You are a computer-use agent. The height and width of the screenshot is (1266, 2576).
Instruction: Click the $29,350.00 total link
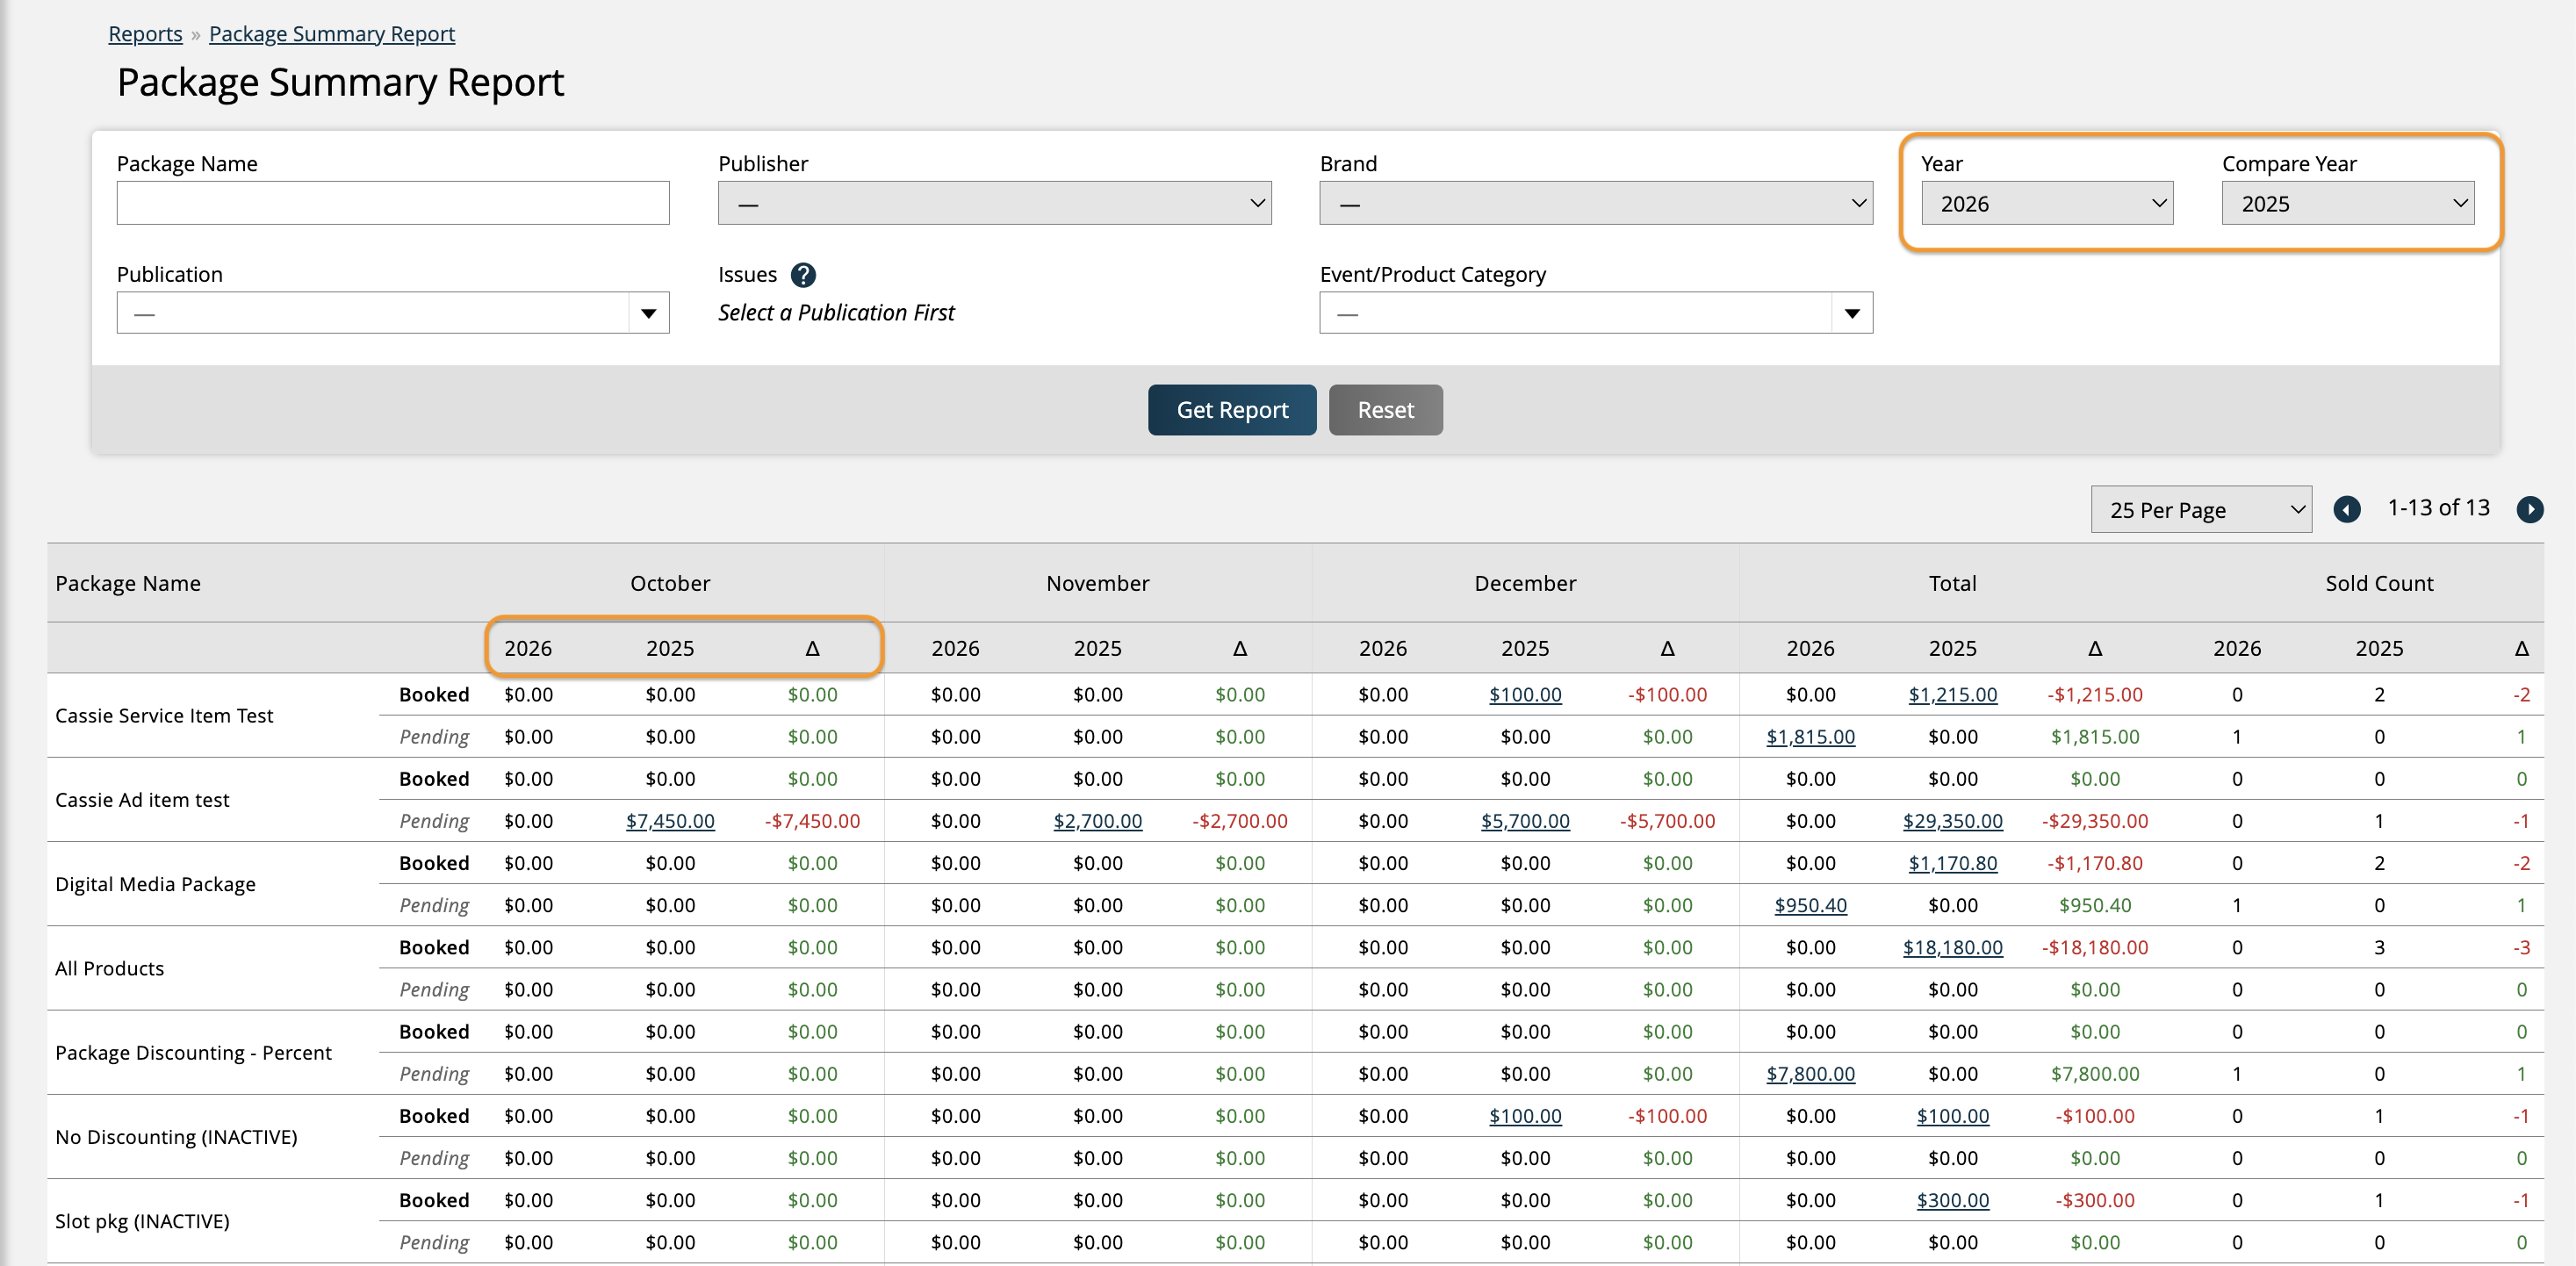click(1952, 821)
